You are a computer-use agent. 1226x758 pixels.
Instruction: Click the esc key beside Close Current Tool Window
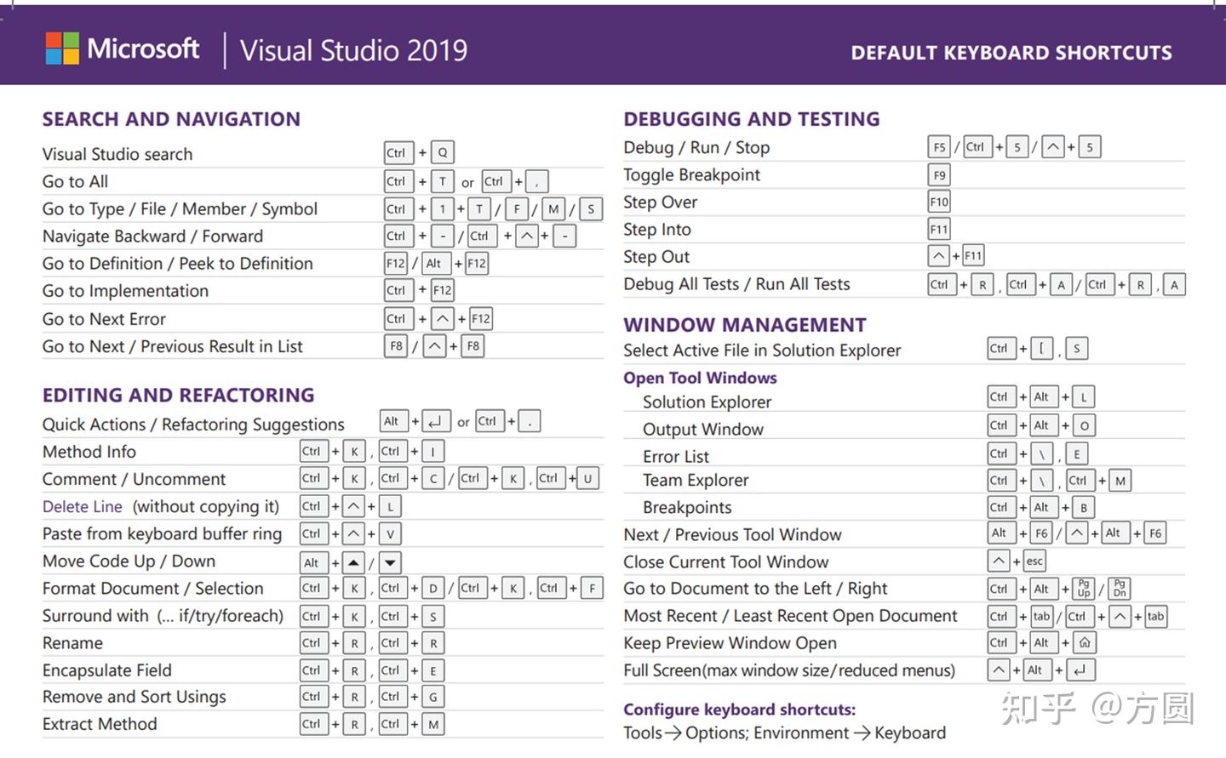1034,561
